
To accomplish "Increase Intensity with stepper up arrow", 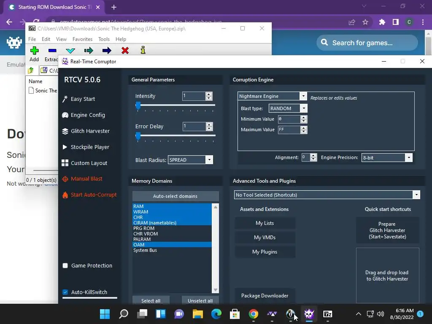I will (x=209, y=94).
